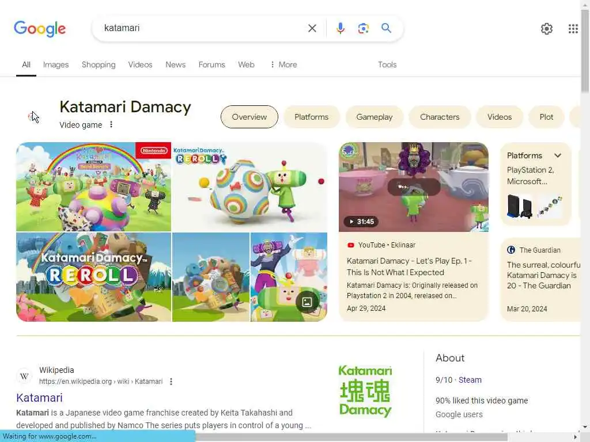Expand the Platforms card chevron
Viewport: 590px width, 442px height.
click(x=558, y=155)
